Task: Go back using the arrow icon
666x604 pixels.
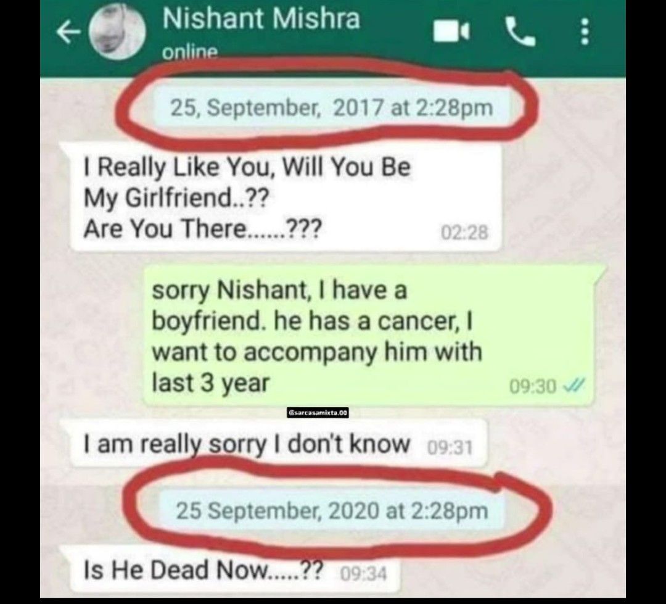Action: tap(69, 33)
